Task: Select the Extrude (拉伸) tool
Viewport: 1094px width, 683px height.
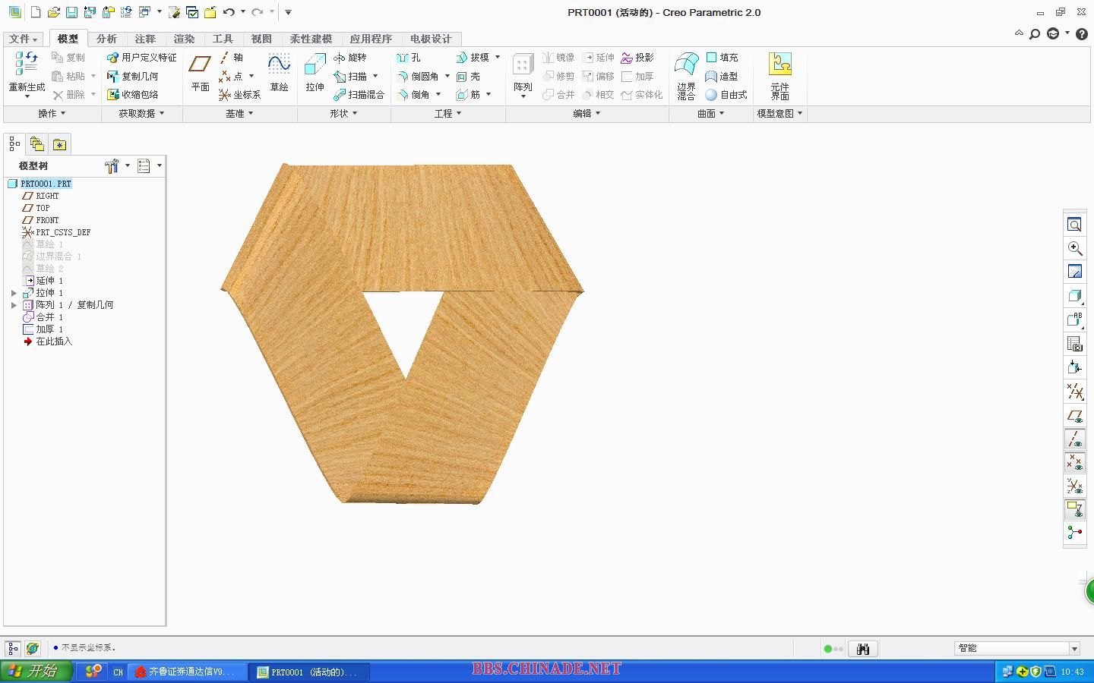Action: coord(315,72)
